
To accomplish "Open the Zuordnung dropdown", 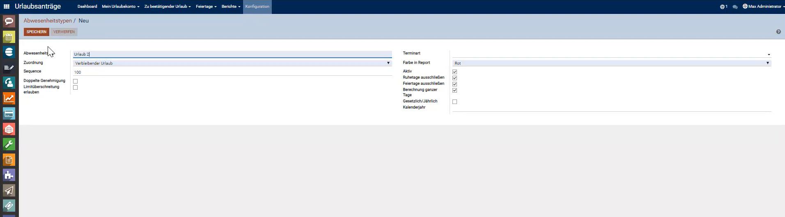I will tap(232, 63).
